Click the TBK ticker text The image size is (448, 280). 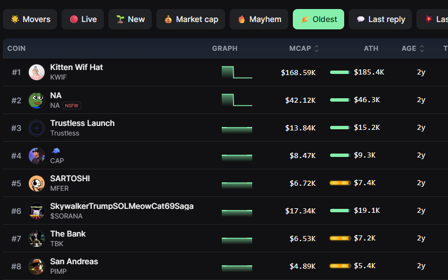click(57, 244)
